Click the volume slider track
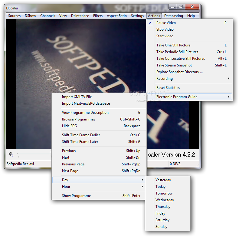The width and height of the screenshot is (239, 237). click(x=34, y=153)
